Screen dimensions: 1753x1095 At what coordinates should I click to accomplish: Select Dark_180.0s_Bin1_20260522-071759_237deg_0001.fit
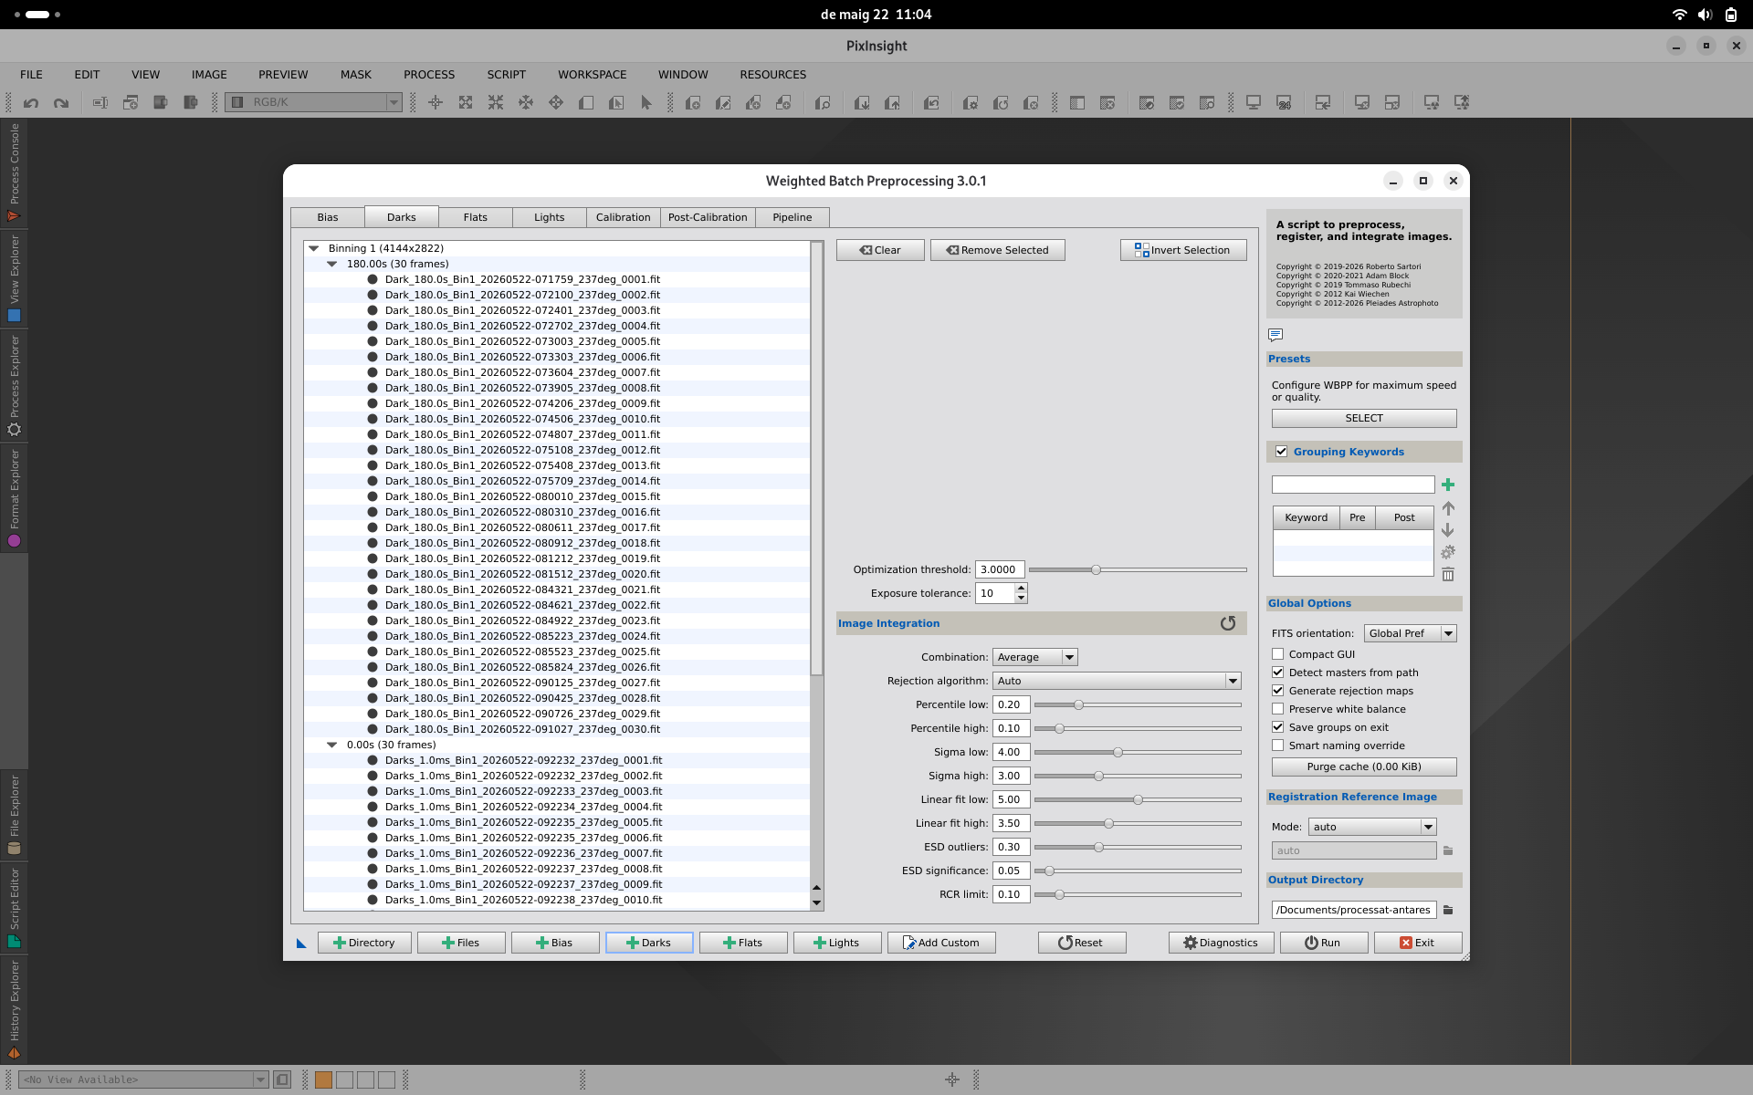pos(522,279)
